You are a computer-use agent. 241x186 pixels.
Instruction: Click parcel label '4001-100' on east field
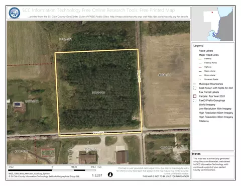[x=165, y=75]
